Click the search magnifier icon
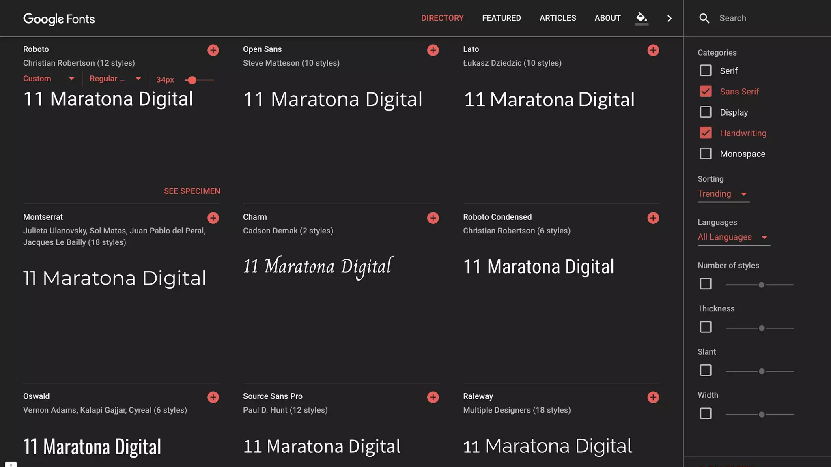 [x=704, y=18]
